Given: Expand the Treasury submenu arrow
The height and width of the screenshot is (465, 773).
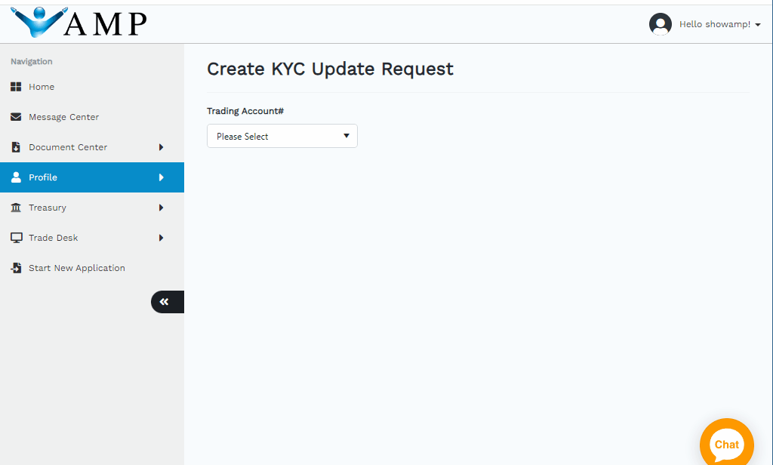Looking at the screenshot, I should click(161, 208).
